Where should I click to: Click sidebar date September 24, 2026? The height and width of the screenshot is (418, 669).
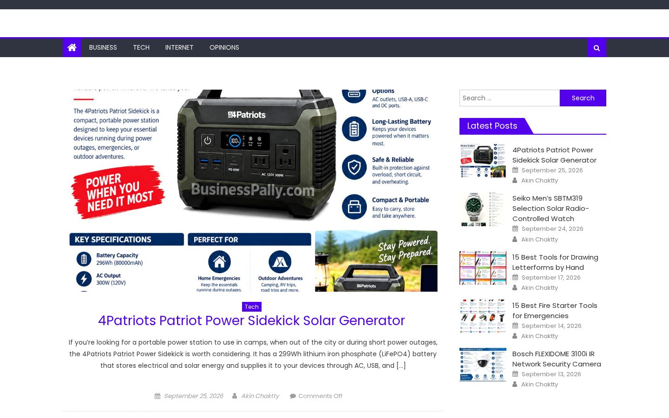point(552,229)
